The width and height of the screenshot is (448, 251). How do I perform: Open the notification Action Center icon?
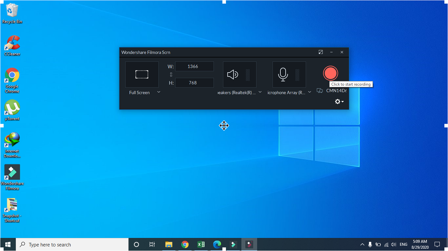coord(437,245)
